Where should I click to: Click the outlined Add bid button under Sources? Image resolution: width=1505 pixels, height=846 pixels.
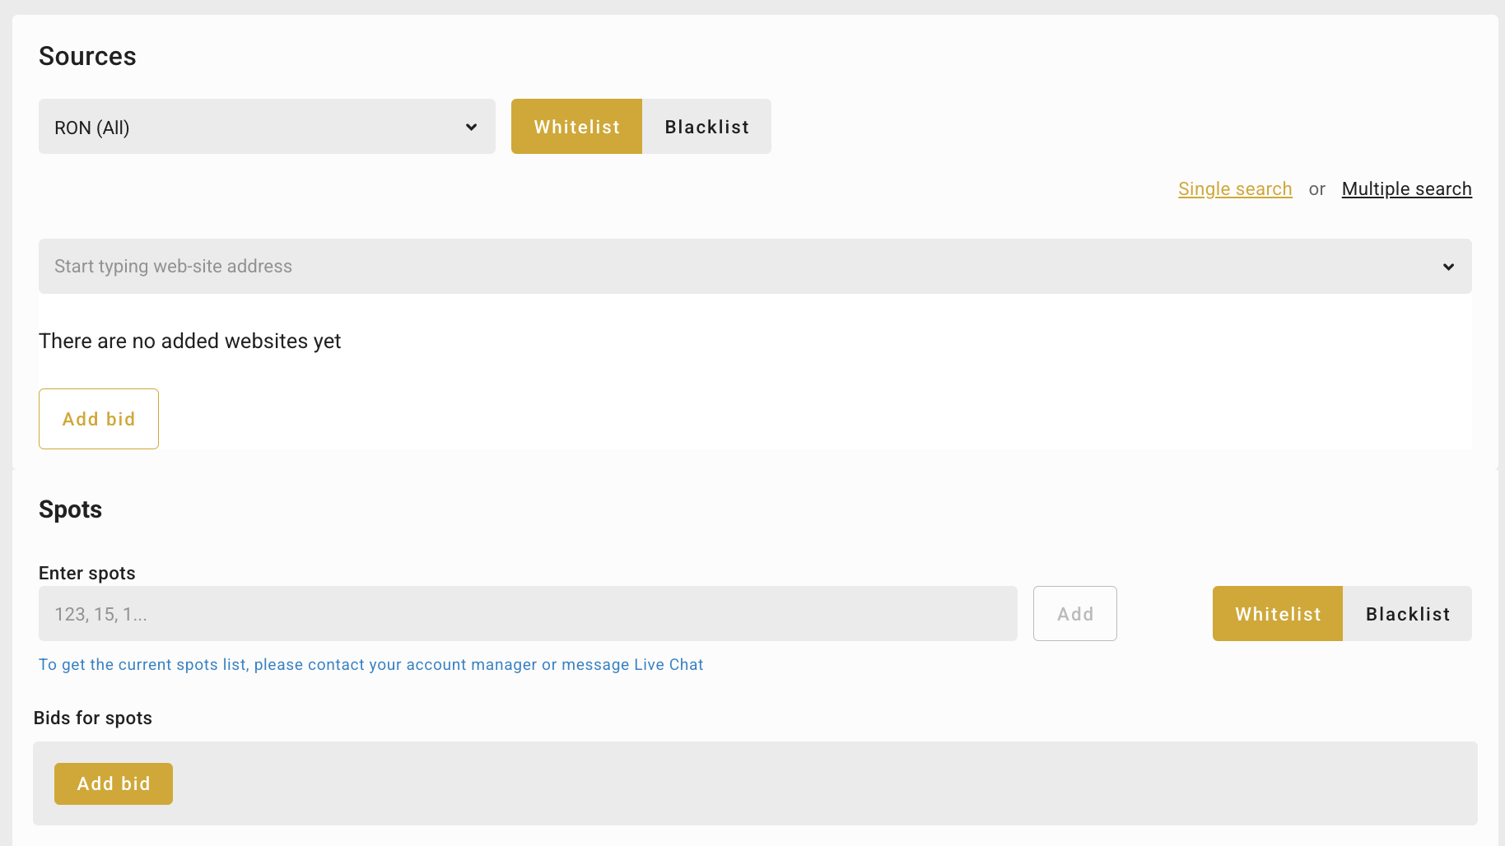[x=99, y=419]
